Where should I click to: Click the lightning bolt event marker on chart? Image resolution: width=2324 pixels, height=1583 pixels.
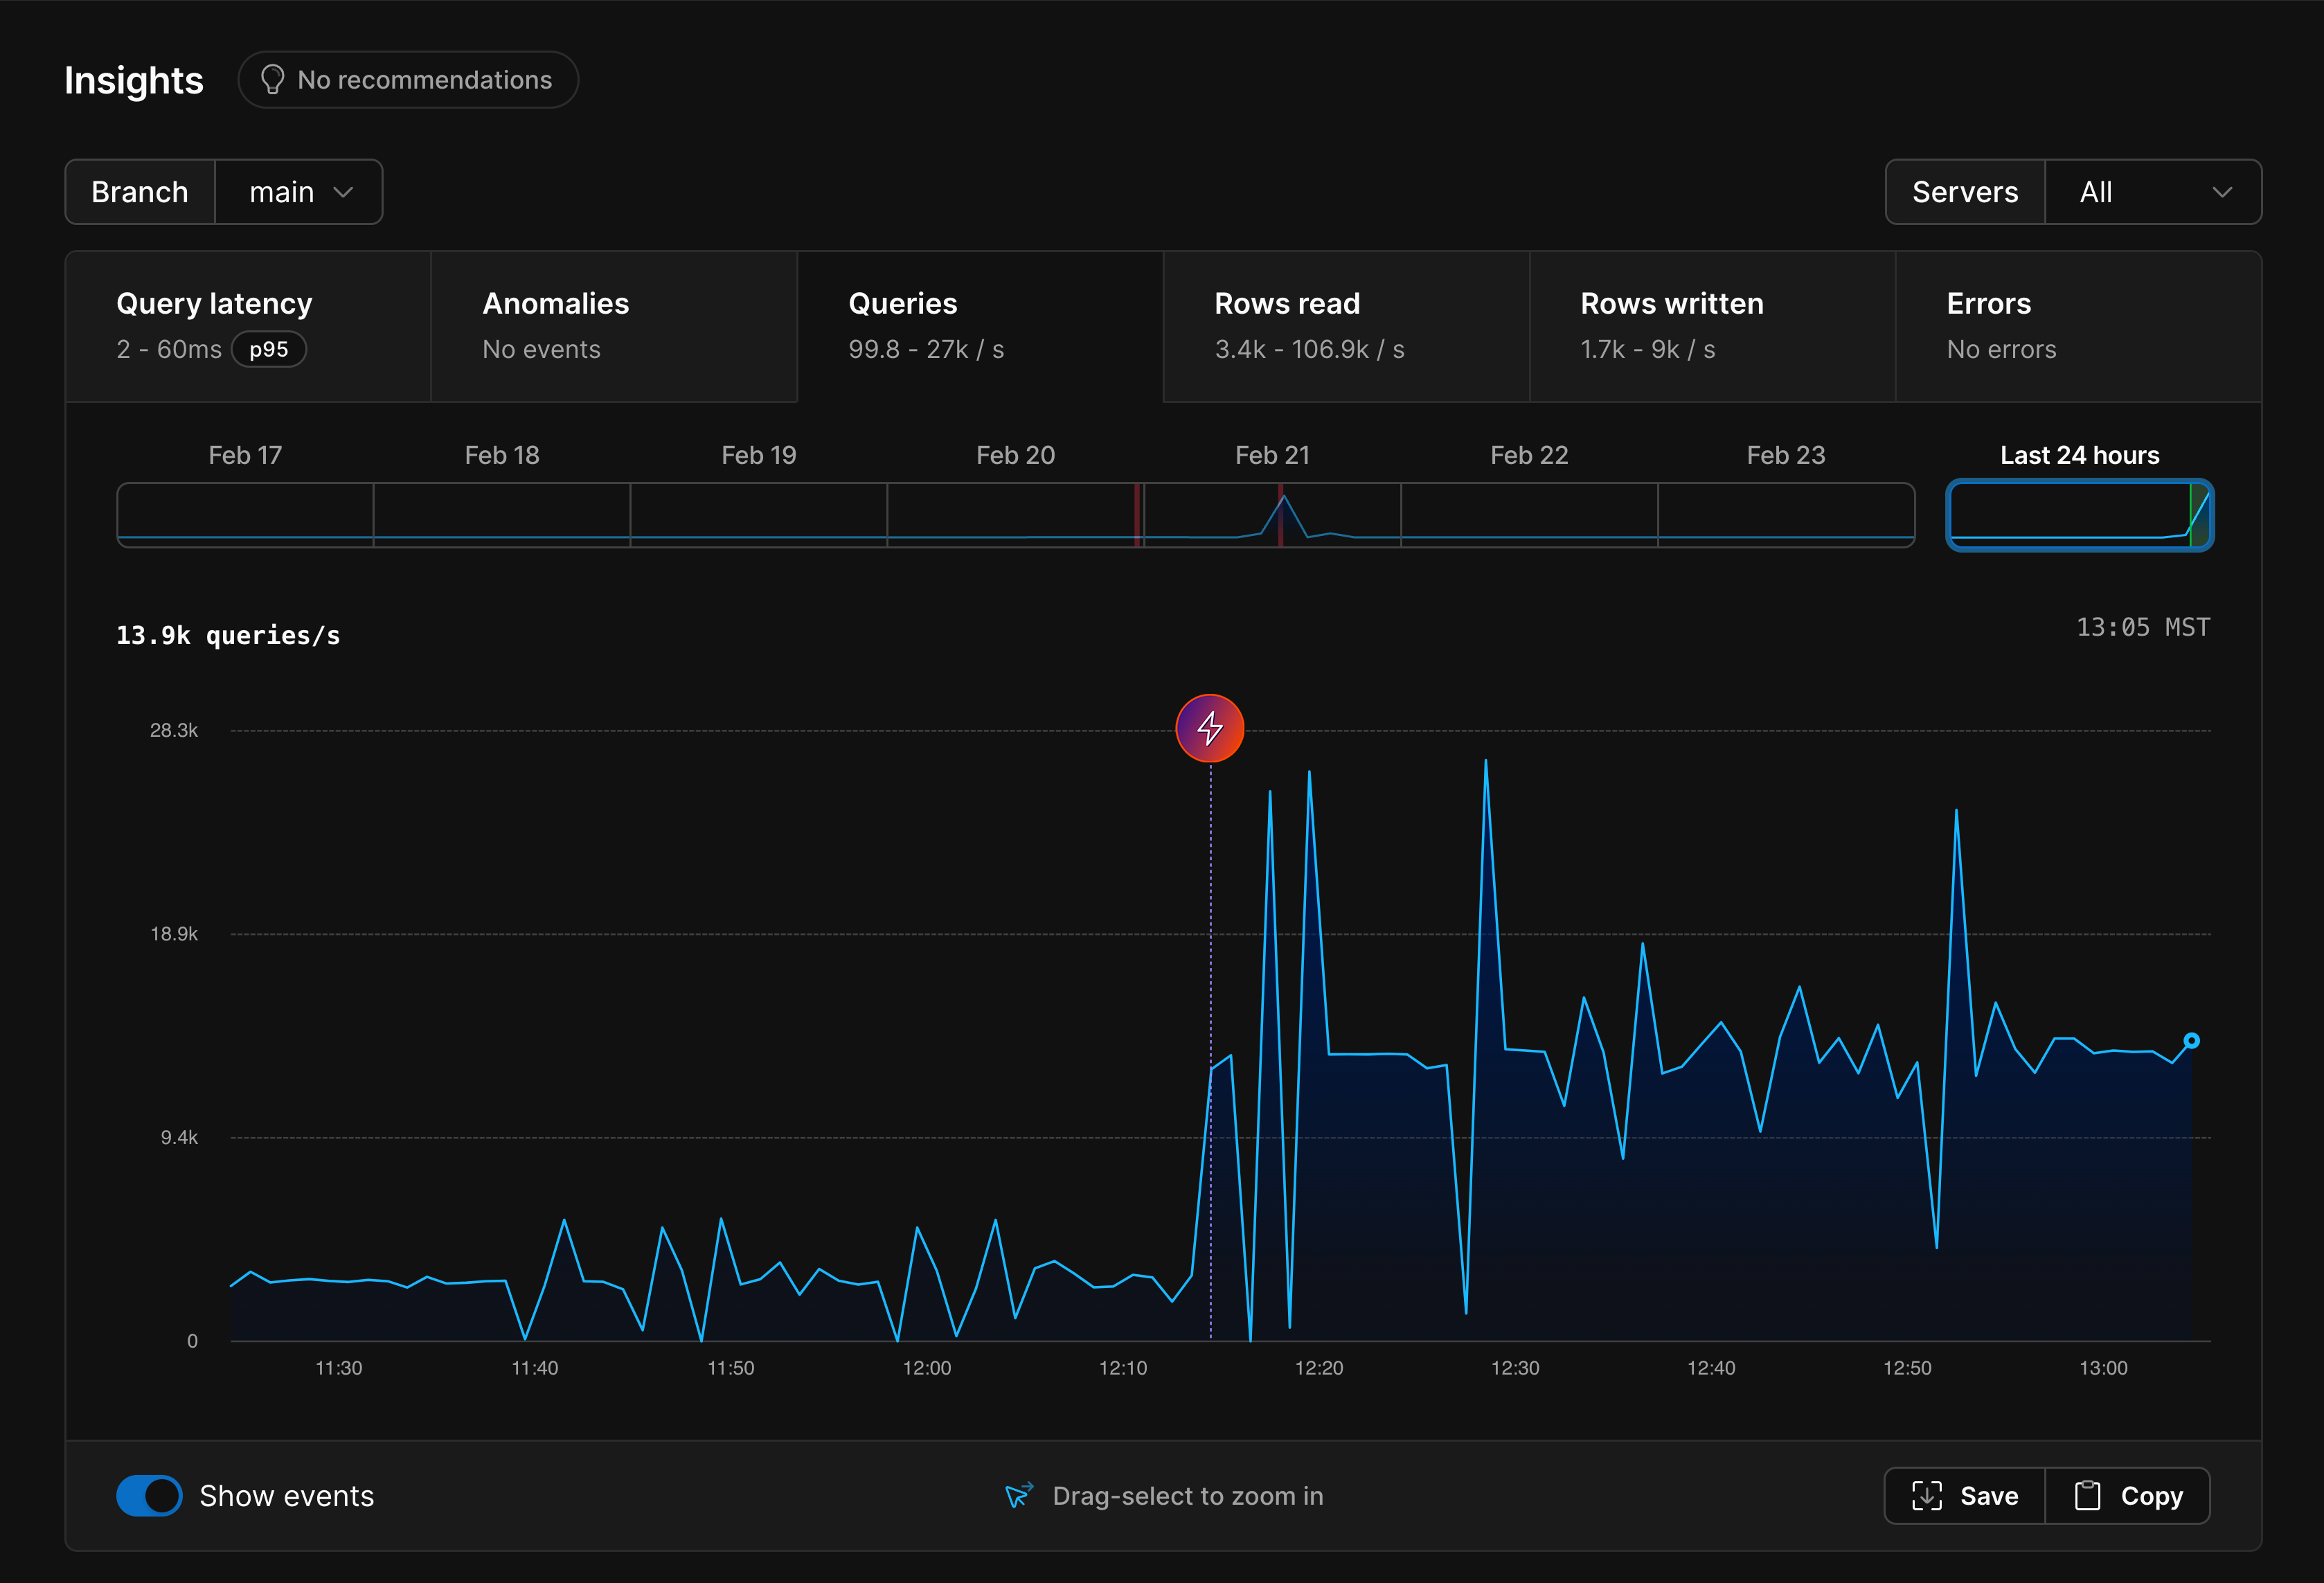coord(1210,728)
